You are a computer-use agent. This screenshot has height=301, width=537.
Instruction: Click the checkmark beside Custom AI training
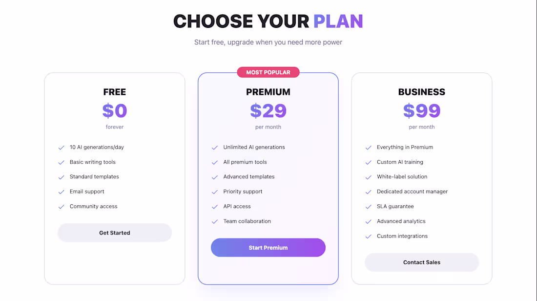tap(368, 162)
